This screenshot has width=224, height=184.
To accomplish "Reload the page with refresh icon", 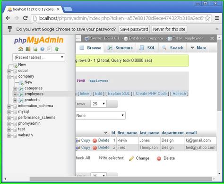I will [25, 18].
